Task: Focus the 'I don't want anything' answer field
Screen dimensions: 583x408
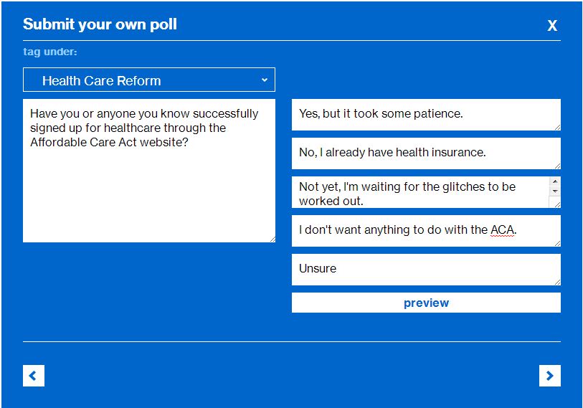Action: coord(426,230)
